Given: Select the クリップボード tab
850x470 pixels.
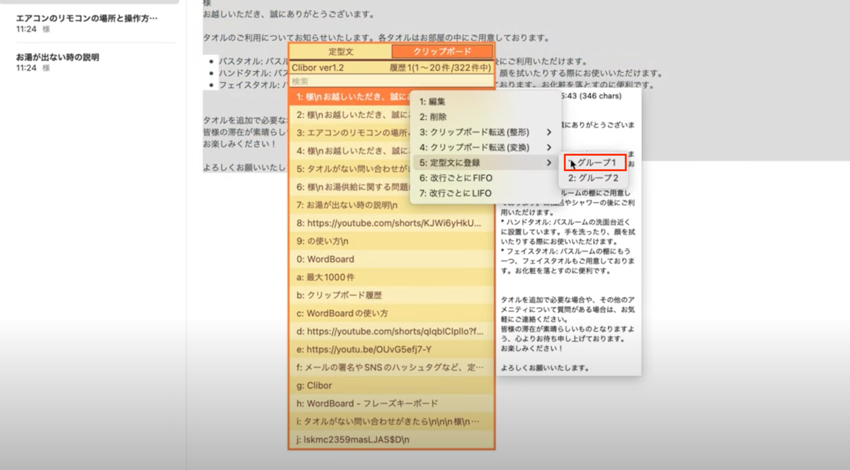Looking at the screenshot, I should [x=442, y=52].
